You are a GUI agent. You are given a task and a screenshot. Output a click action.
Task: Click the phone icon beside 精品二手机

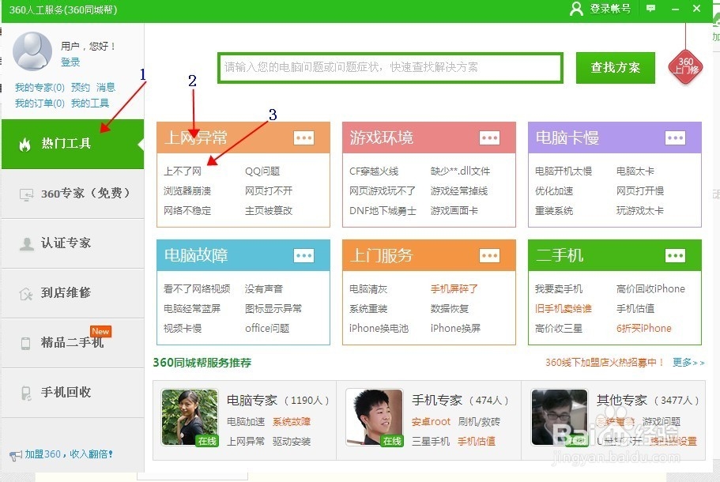pyautogui.click(x=26, y=343)
